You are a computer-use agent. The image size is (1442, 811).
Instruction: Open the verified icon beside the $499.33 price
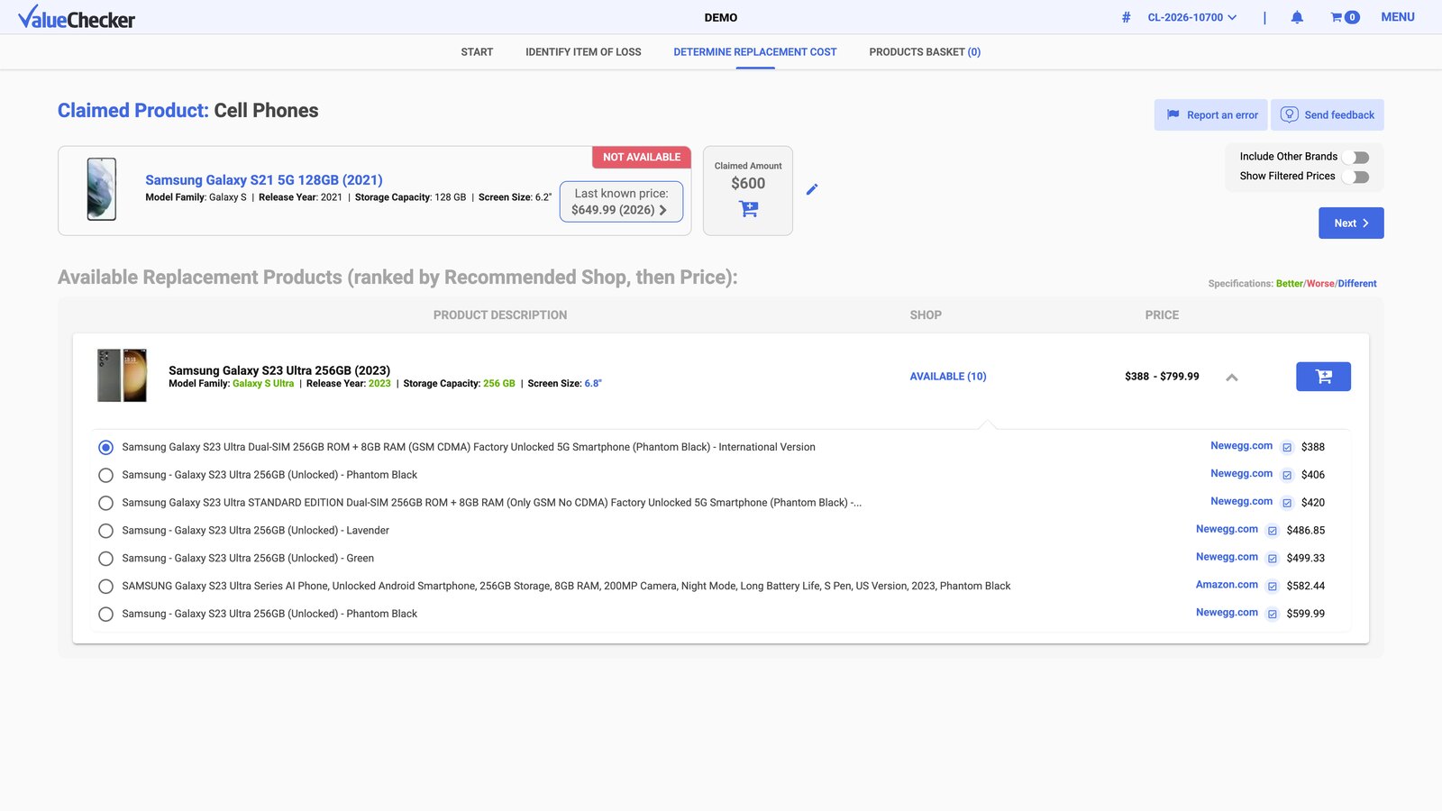[x=1273, y=559]
